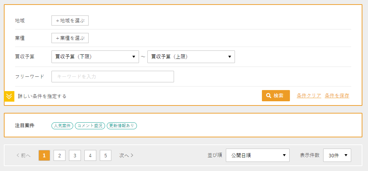Go to page 2
Screen dimensions: 368x171
[60, 156]
